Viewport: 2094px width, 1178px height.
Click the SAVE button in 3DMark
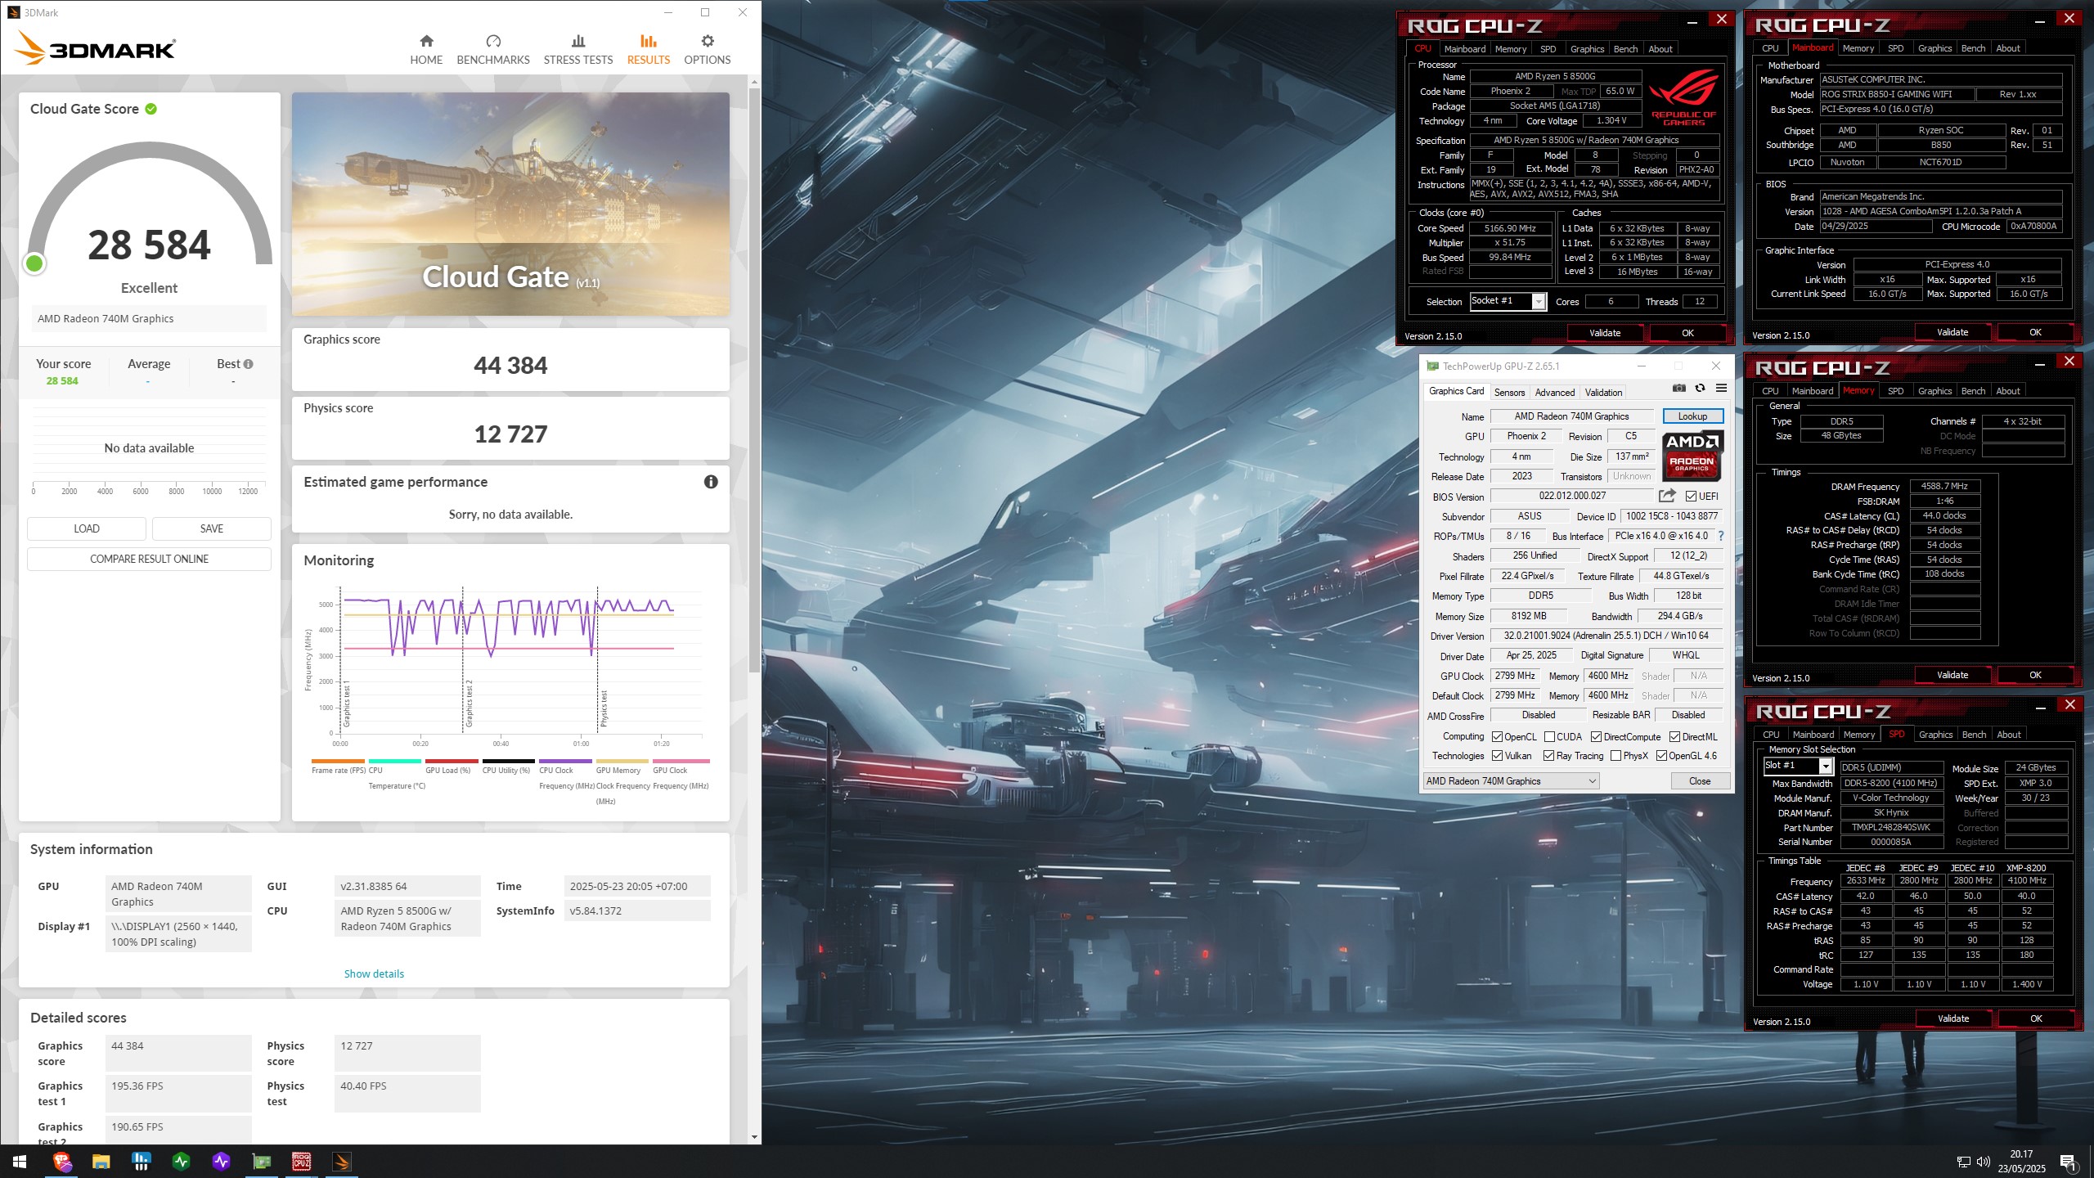click(x=212, y=528)
